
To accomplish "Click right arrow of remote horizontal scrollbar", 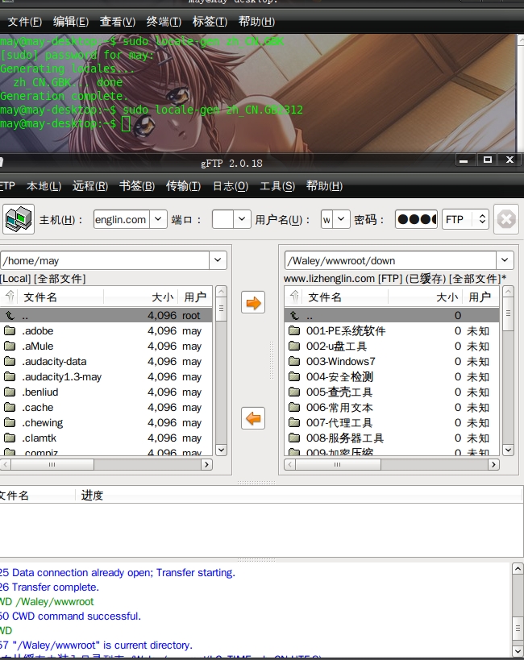I will [x=493, y=464].
